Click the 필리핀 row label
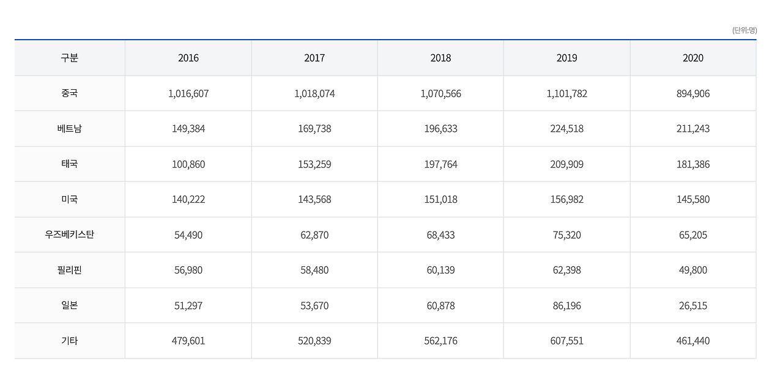783x378 pixels. click(x=69, y=270)
